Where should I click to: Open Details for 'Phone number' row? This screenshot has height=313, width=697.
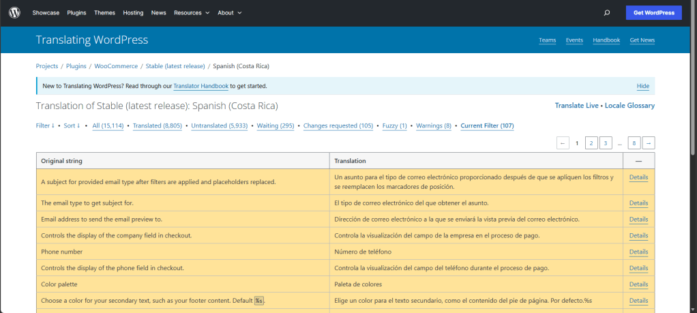(638, 252)
